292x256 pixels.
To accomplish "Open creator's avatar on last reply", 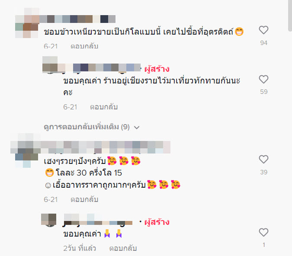I will (x=49, y=220).
